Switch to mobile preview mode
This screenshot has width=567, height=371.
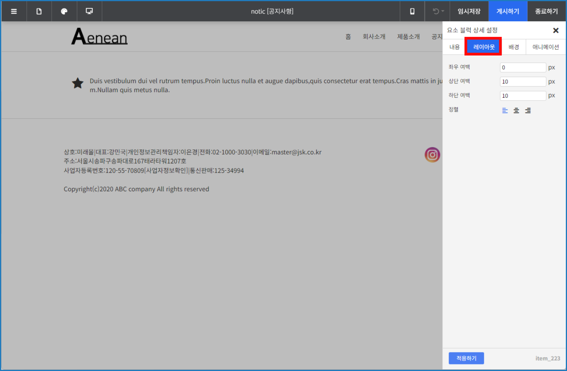(x=412, y=11)
